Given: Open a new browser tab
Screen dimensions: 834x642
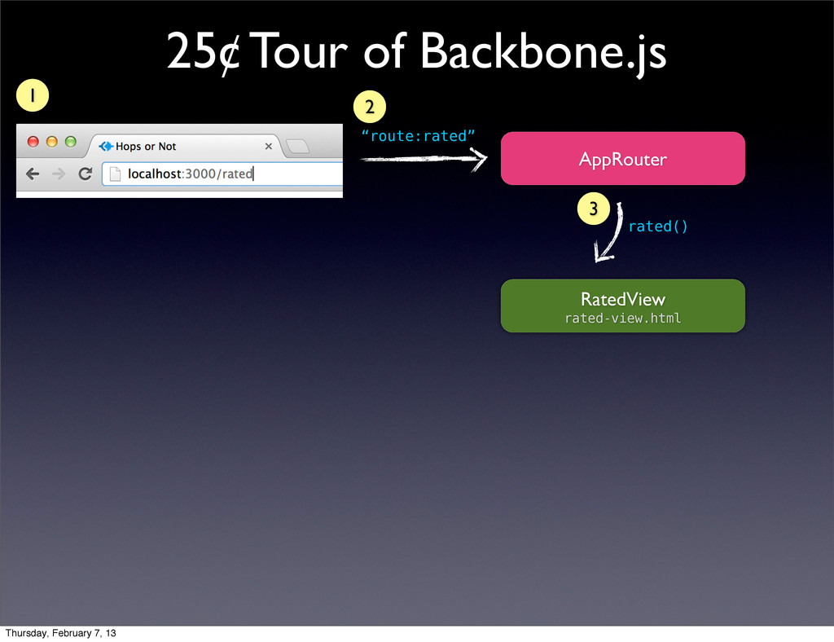Looking at the screenshot, I should (x=298, y=147).
